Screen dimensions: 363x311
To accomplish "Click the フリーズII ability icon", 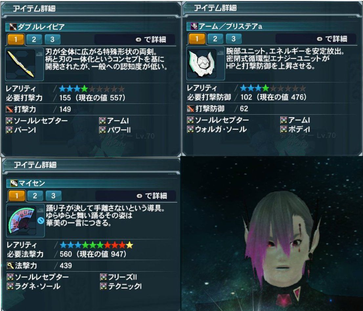I will (103, 277).
